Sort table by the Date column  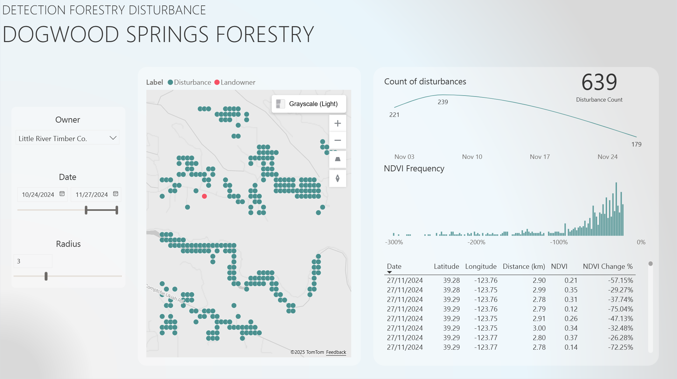coord(394,267)
